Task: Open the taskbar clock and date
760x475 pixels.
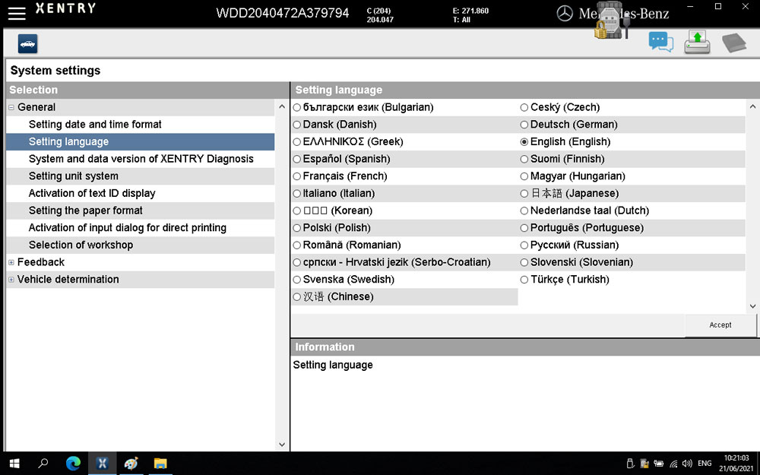Action: pyautogui.click(x=736, y=464)
